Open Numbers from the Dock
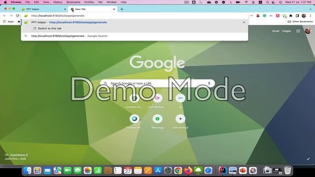Viewport: 315px width, 177px height. pos(97,171)
